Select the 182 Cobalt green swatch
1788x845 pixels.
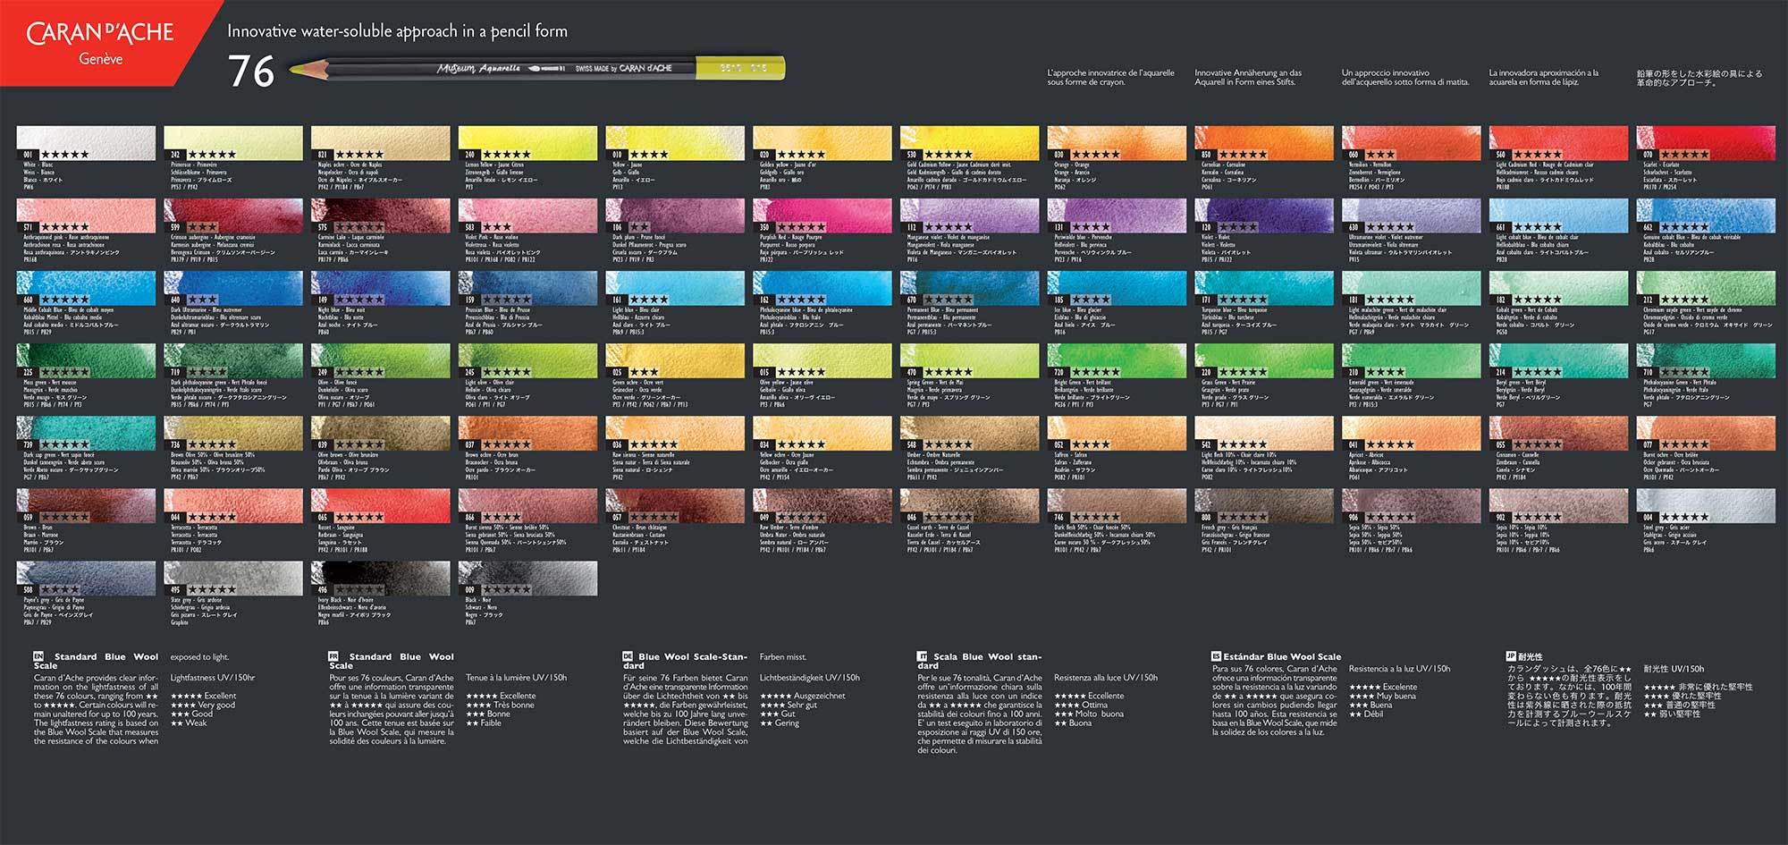pyautogui.click(x=1559, y=289)
